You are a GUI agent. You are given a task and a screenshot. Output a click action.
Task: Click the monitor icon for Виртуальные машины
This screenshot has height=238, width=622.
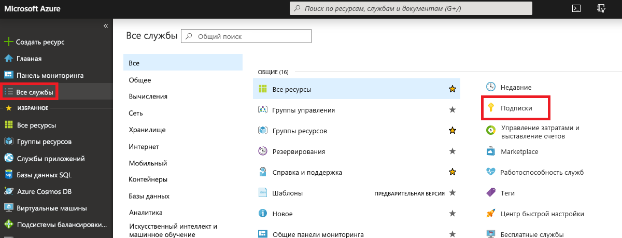[8, 208]
